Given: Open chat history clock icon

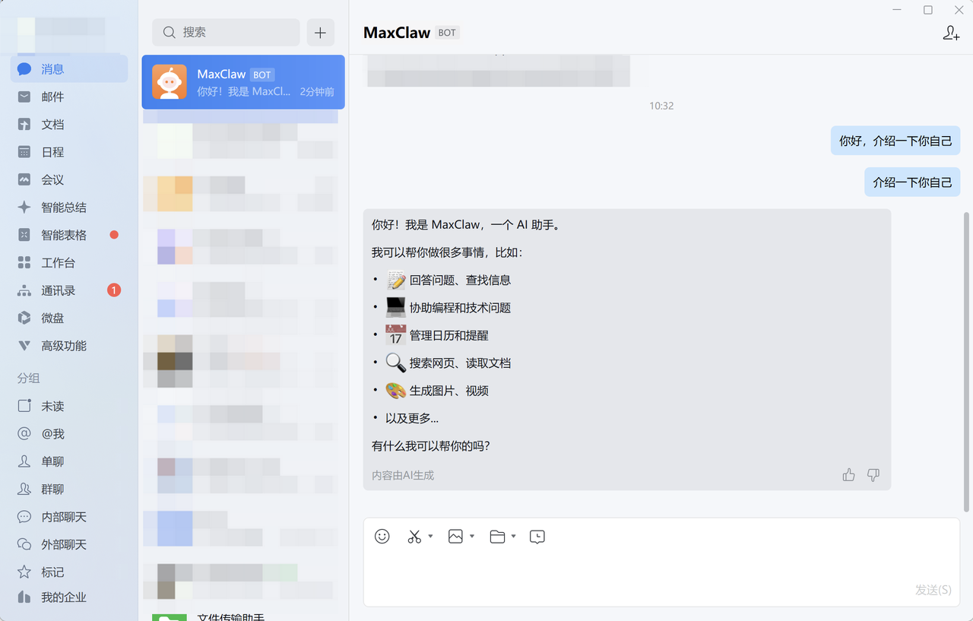Looking at the screenshot, I should (537, 537).
